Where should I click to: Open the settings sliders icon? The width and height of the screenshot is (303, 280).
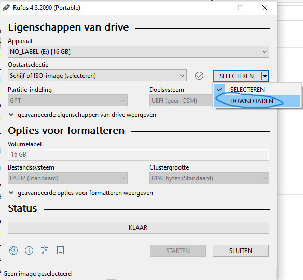pos(45,250)
